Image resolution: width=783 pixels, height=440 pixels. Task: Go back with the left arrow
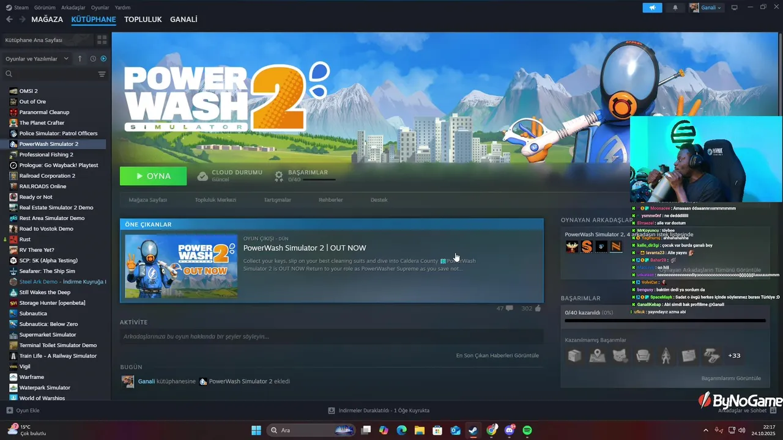tap(9, 20)
